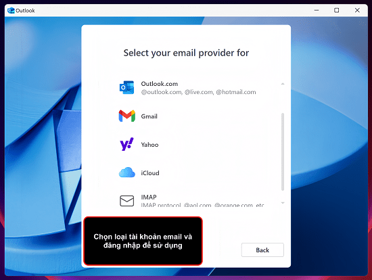Click the provider list scroll down arrow

283,203
